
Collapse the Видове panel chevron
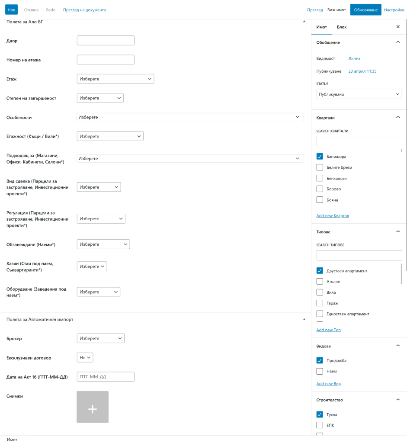398,346
